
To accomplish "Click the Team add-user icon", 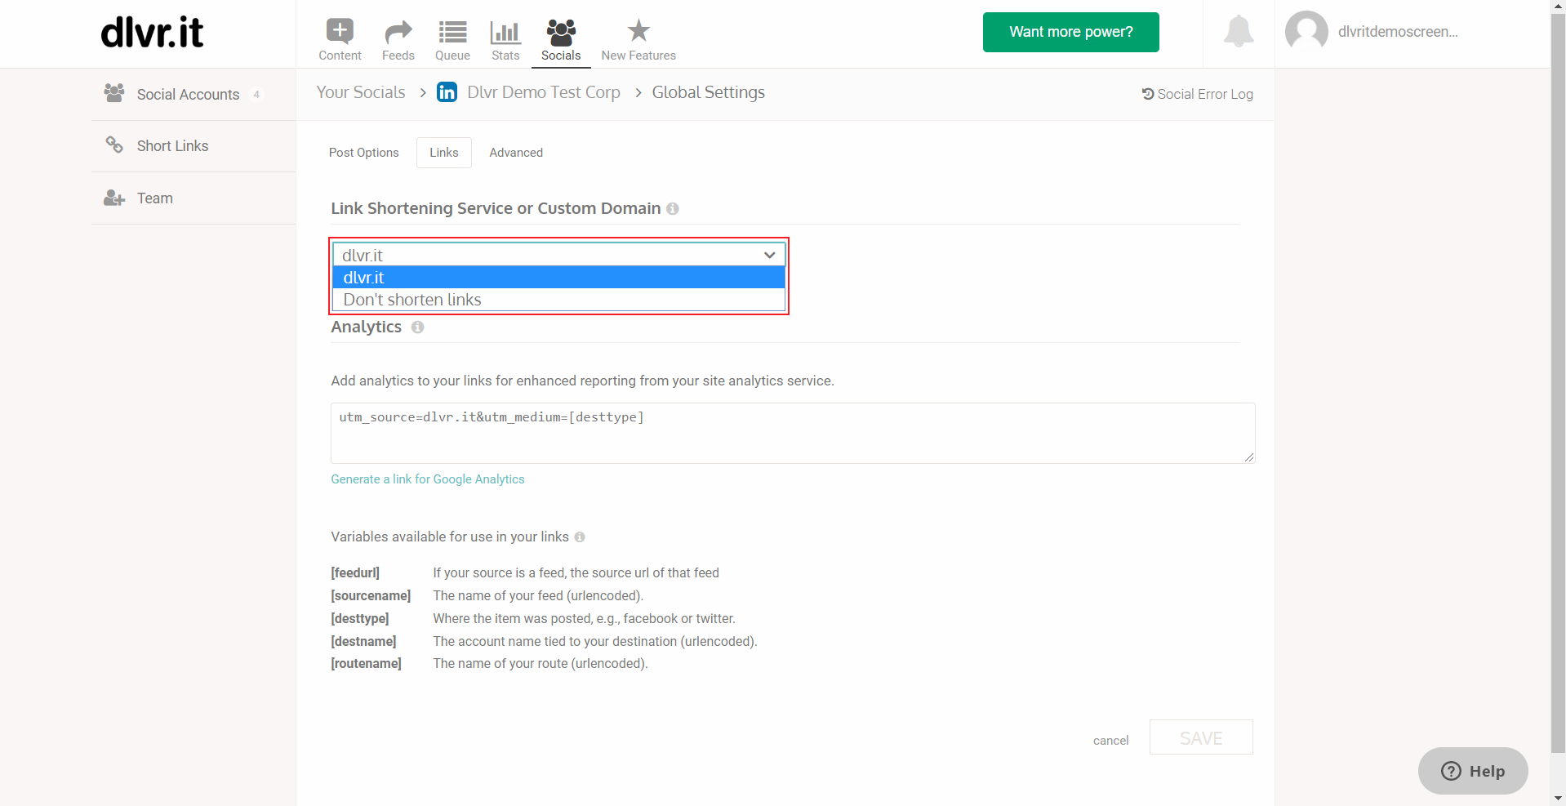I will [x=114, y=198].
